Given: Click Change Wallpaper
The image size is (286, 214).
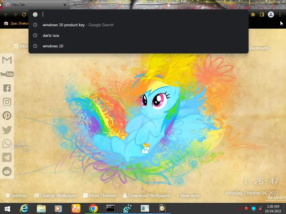Looking at the screenshot, I should click(x=55, y=195).
